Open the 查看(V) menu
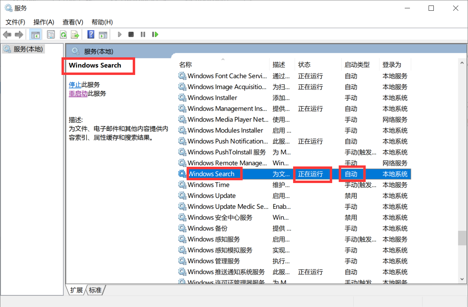The width and height of the screenshot is (468, 307). 73,22
